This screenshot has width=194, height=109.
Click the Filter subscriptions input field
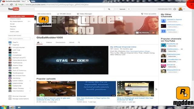pos(19,39)
